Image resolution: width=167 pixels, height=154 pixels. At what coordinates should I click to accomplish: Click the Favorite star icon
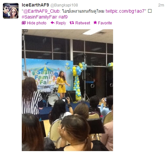tap(95, 22)
